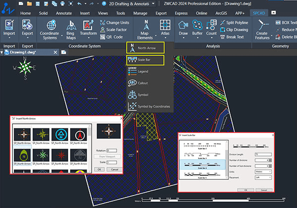Click the Count tool icon
297x208 pixels.
click(211, 25)
